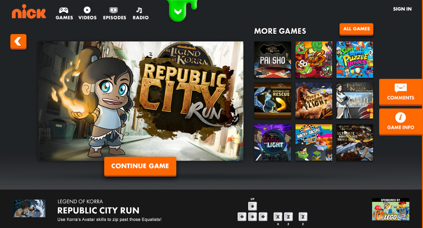Click the All Games button
This screenshot has width=423, height=228.
[x=356, y=29]
